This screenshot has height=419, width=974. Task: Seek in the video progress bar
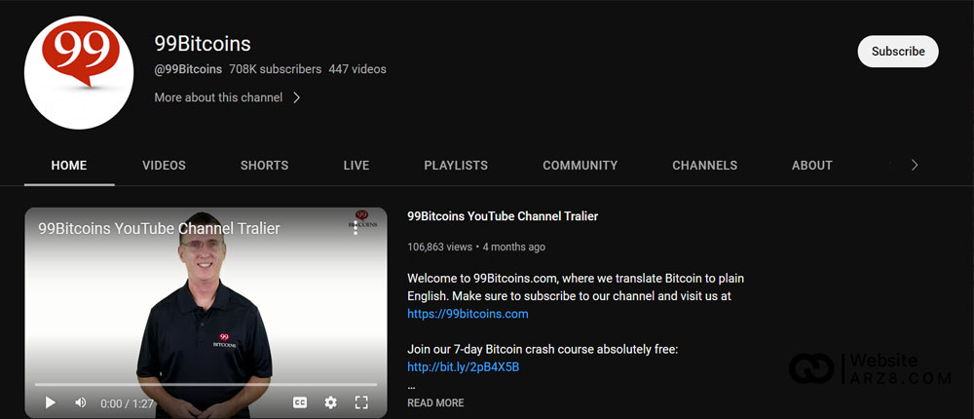206,385
